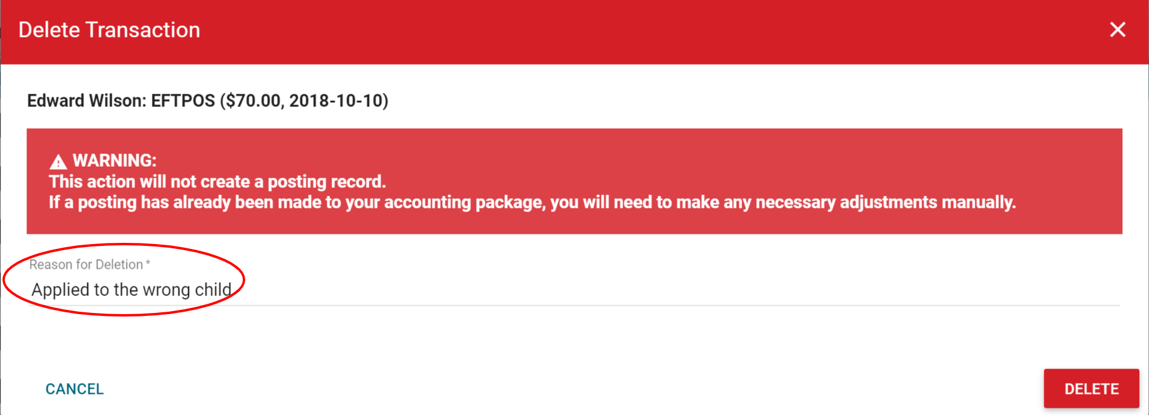The width and height of the screenshot is (1149, 415).
Task: Click the empty right portion of the reason field
Action: [x=785, y=290]
